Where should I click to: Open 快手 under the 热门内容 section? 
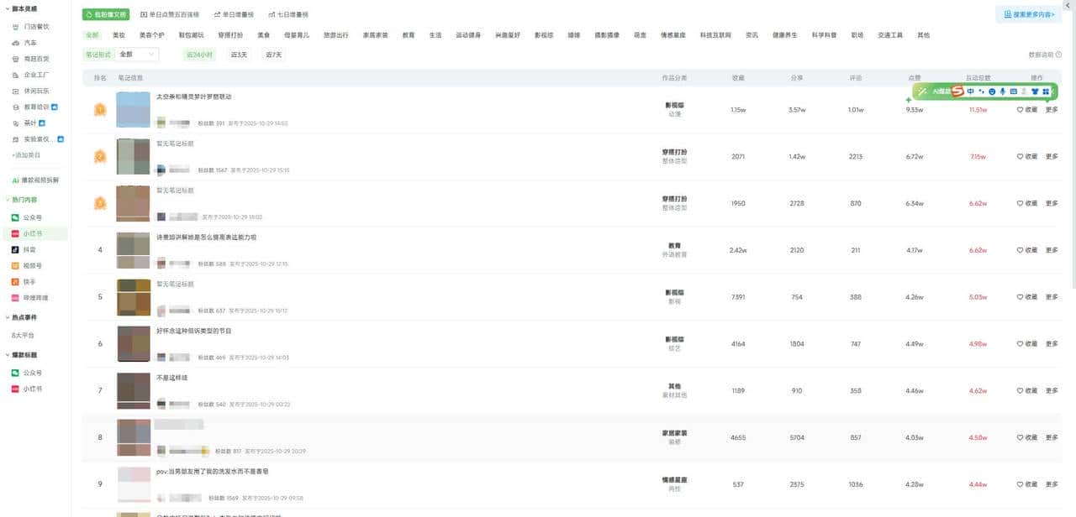[29, 281]
